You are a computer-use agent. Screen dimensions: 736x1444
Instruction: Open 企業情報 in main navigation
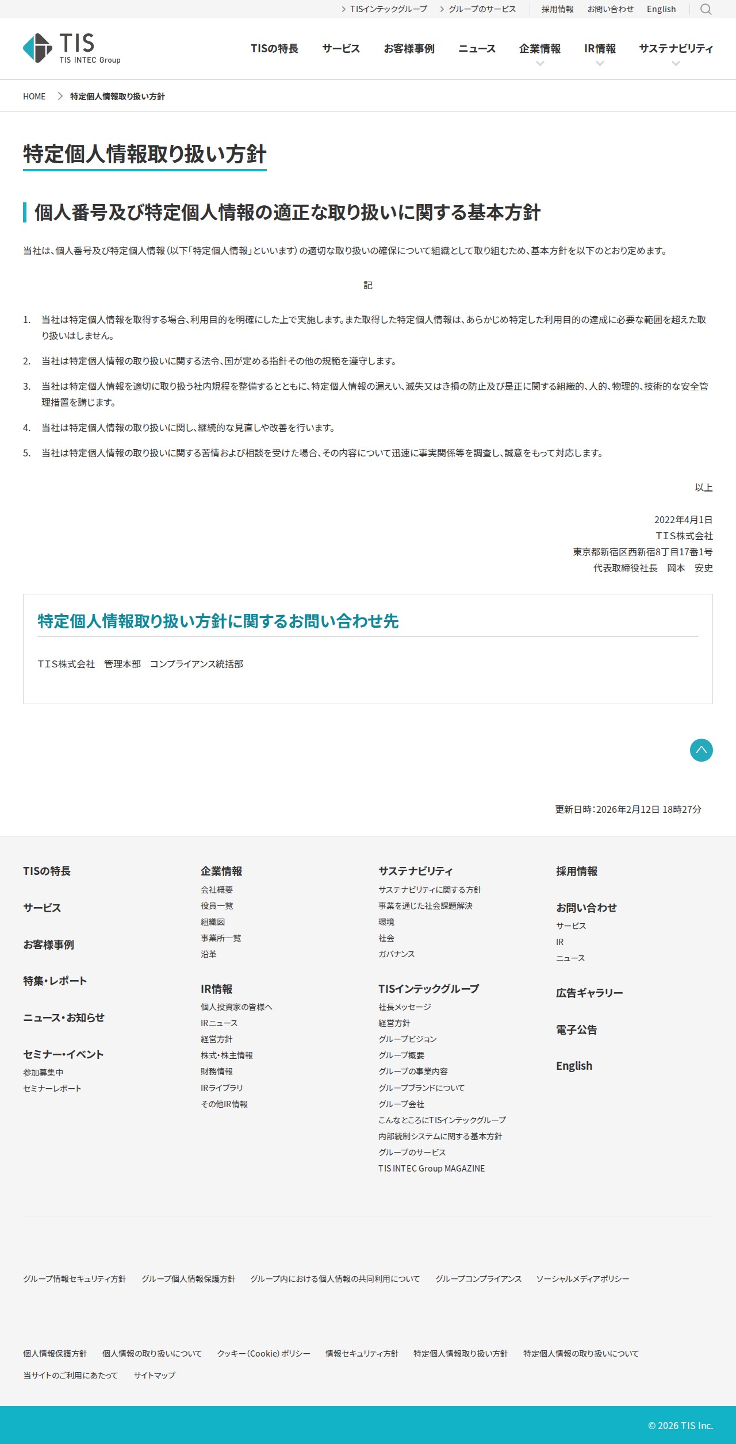540,49
